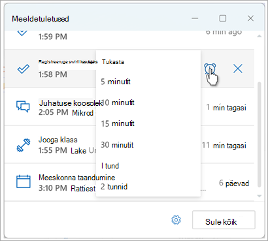The width and height of the screenshot is (268, 241).
Task: Click the 1:59 PM time text
Action: 53,37
